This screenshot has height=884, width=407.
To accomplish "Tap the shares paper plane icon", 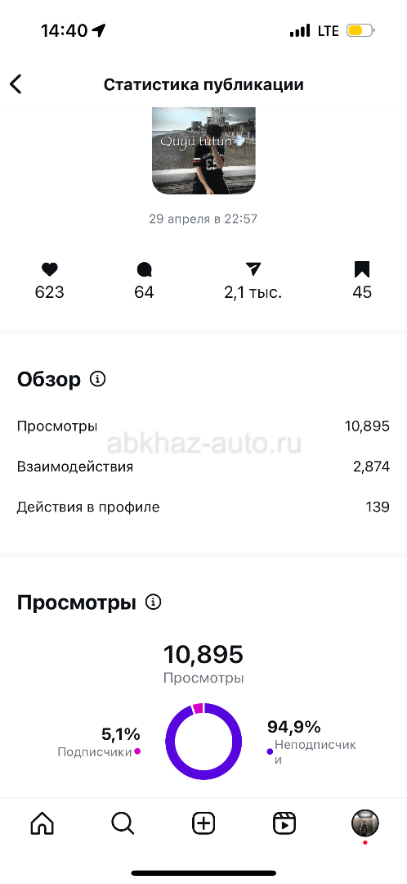I will 253,269.
